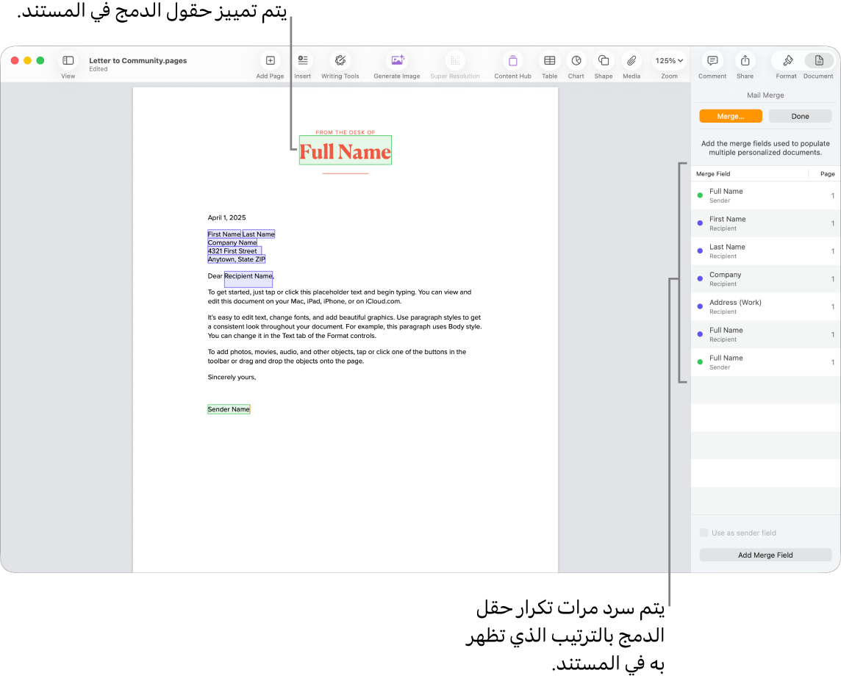Click the Add Page icon
The image size is (841, 684).
tap(271, 60)
